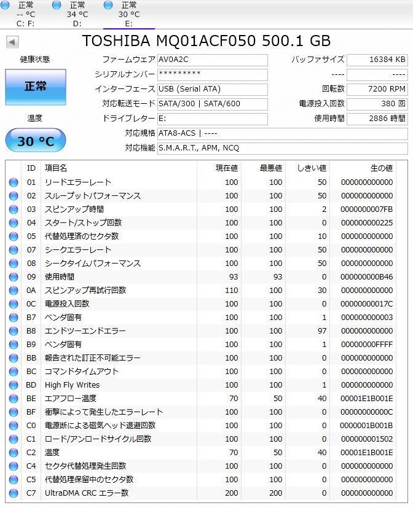
Task: Click the masked serial number field
Action: [x=213, y=75]
